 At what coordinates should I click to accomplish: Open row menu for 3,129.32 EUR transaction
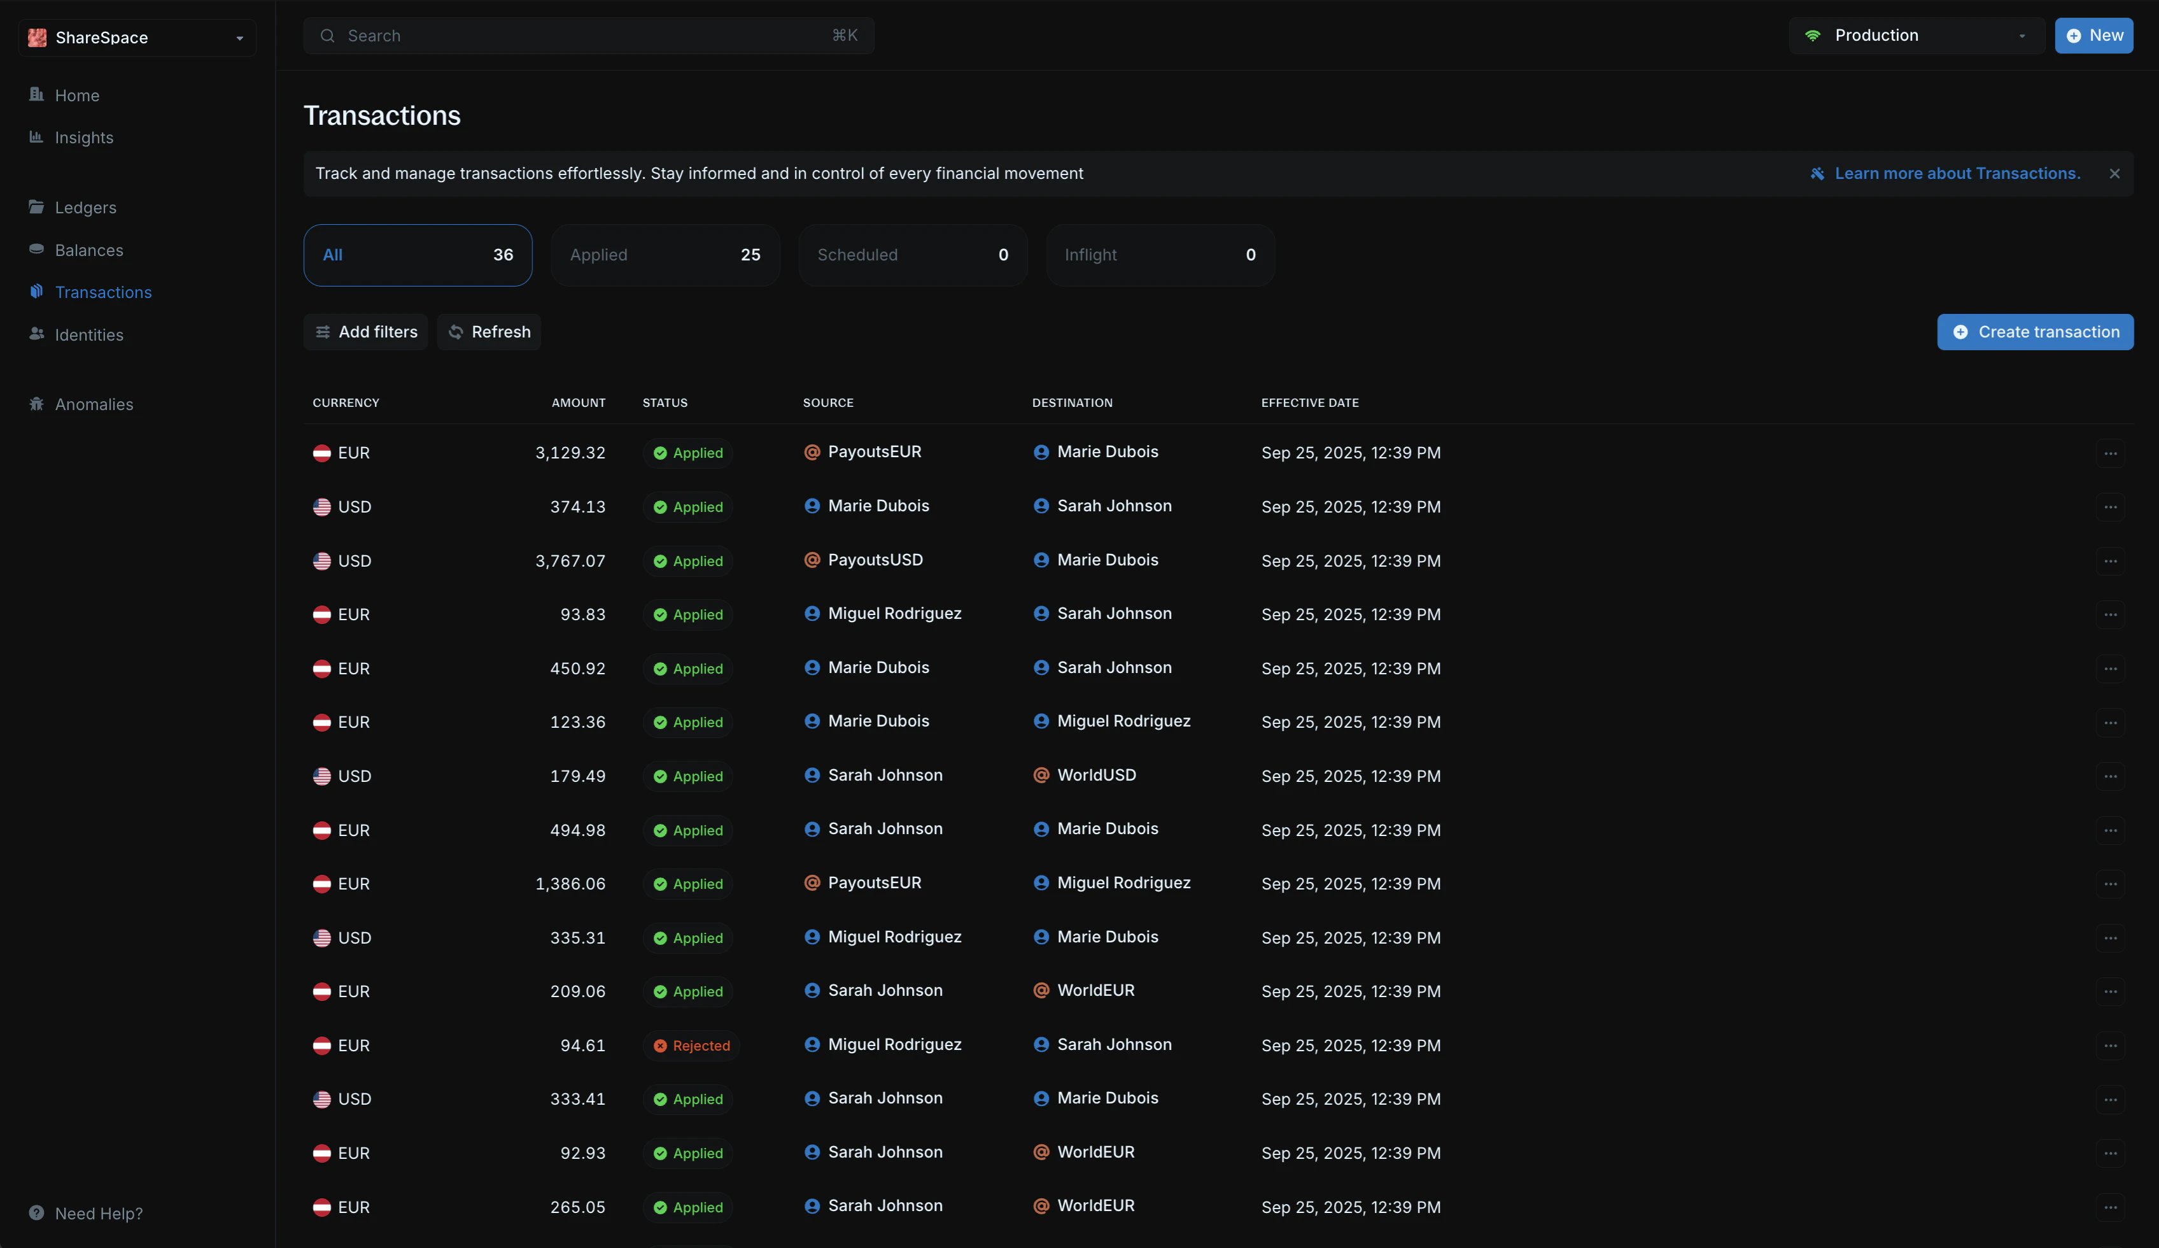click(x=2110, y=453)
